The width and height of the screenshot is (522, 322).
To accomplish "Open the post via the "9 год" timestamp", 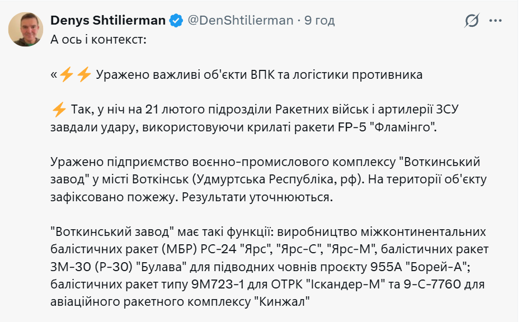I will (x=319, y=21).
